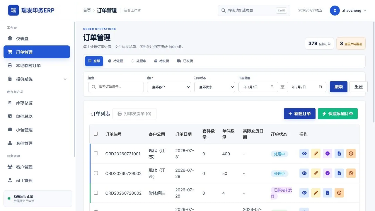375x211 pixels.
Task: Cancel order ORD20260728002 with ban icon
Action: [339, 193]
